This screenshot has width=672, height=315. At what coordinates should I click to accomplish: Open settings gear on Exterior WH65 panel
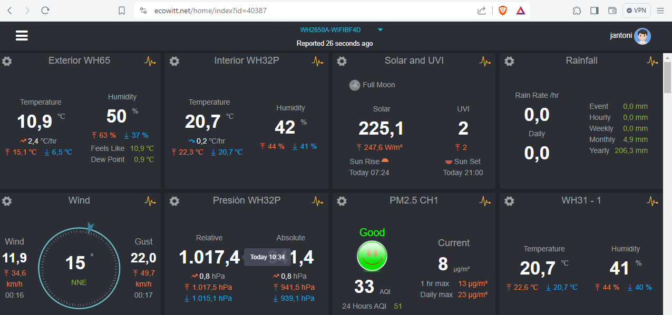[7, 61]
